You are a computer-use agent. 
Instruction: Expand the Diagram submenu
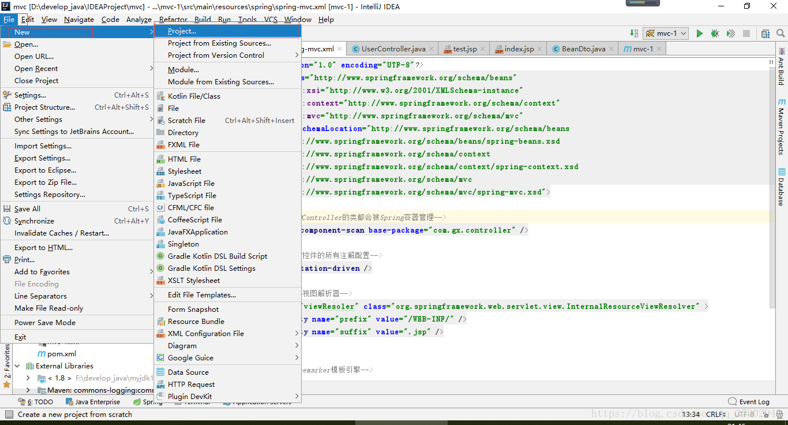[227, 345]
